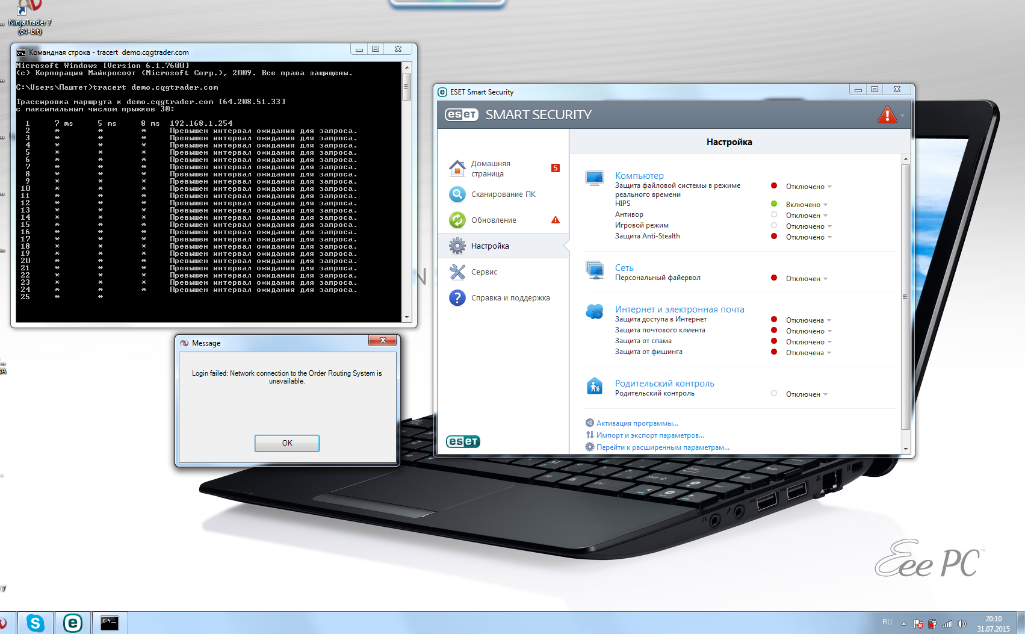Screen dimensions: 1025x634
Task: Click the Интернет и электронная почта cloud icon
Action: [x=595, y=311]
